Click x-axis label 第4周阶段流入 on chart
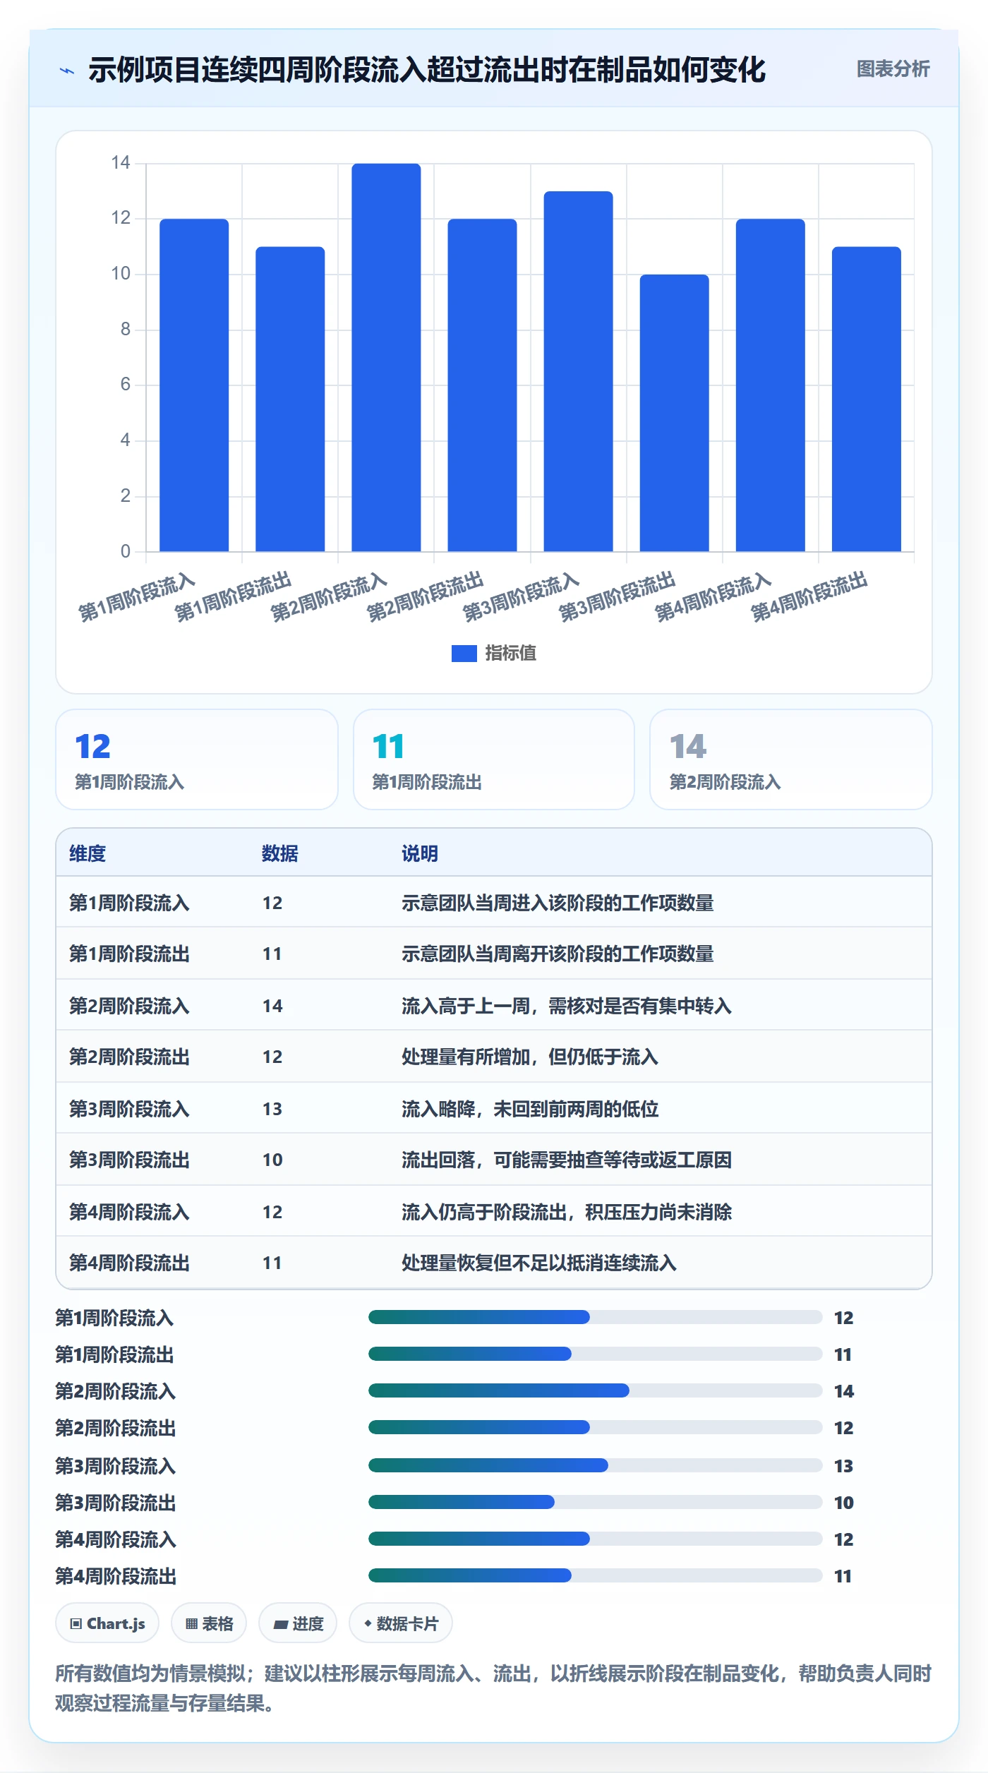Image resolution: width=988 pixels, height=1773 pixels. (713, 597)
